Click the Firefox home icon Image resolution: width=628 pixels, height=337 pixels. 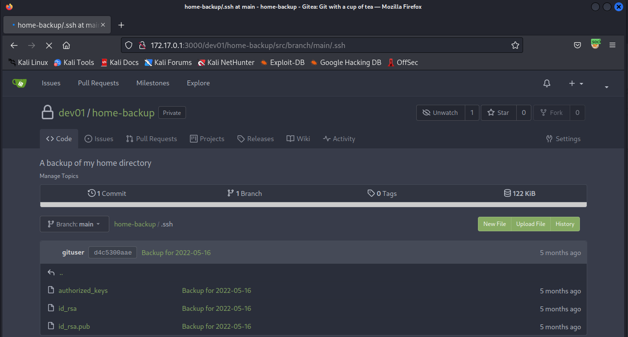point(67,45)
